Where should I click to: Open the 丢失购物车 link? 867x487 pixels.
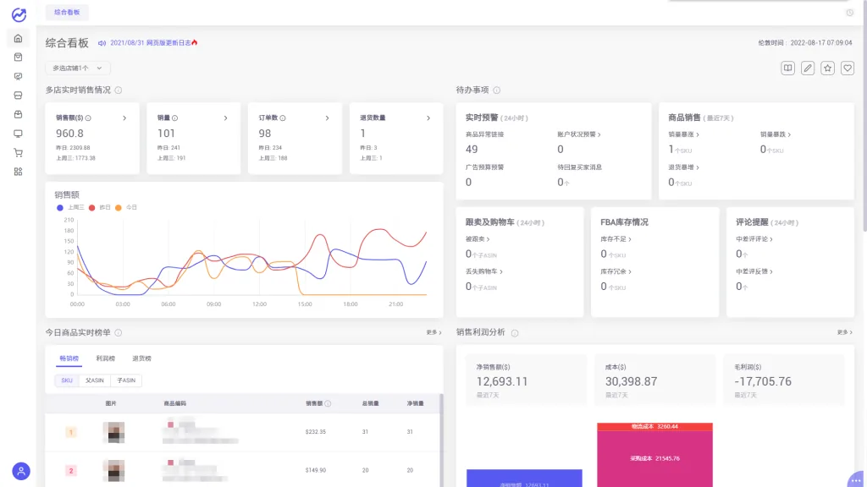click(483, 271)
